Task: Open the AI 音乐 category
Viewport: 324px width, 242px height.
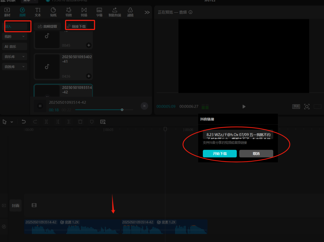Action: [14, 47]
